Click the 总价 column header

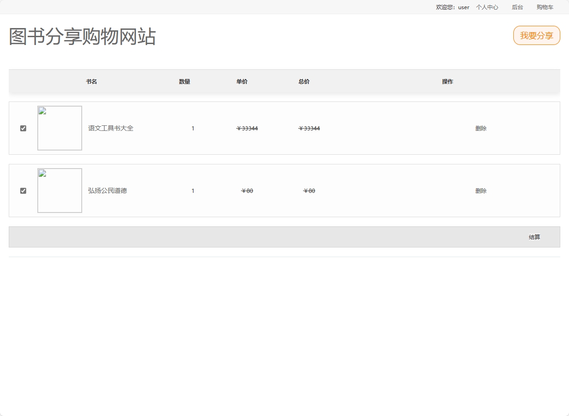pyautogui.click(x=304, y=81)
